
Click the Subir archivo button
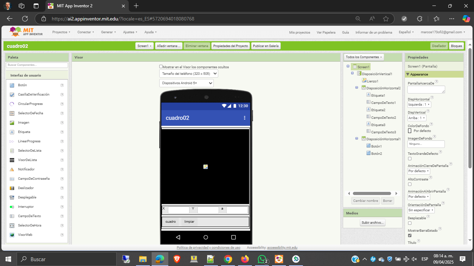pyautogui.click(x=372, y=223)
